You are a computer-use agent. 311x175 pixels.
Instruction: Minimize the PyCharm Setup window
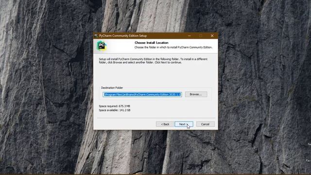(189, 35)
